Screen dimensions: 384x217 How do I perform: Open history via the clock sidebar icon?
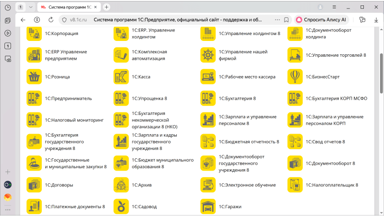pos(8,7)
